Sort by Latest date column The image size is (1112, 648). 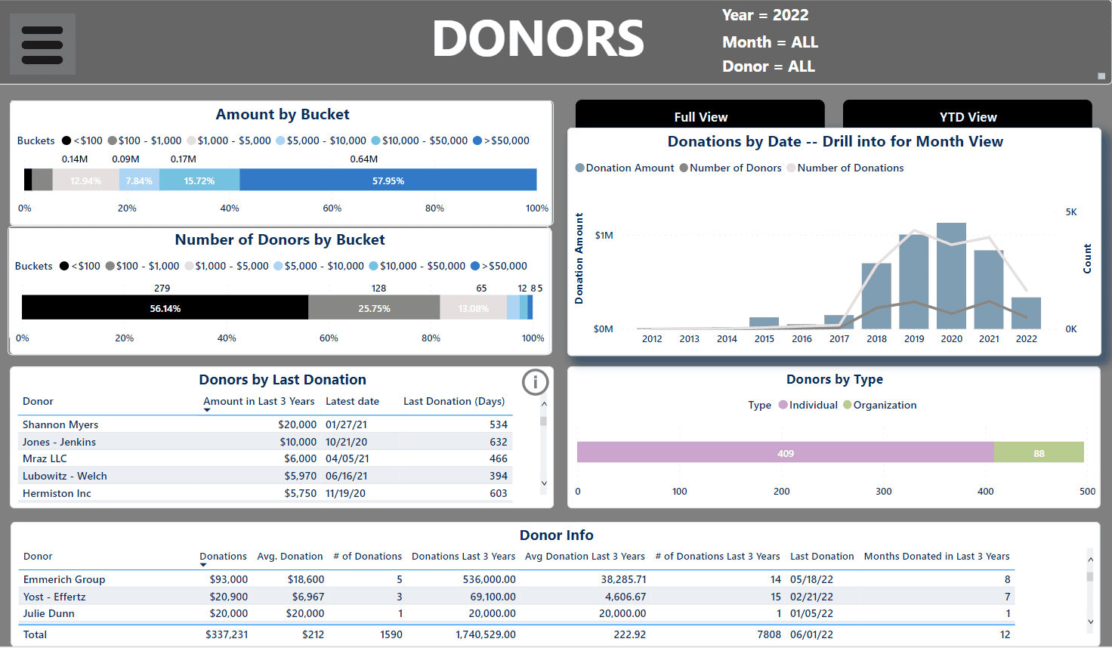(x=352, y=401)
